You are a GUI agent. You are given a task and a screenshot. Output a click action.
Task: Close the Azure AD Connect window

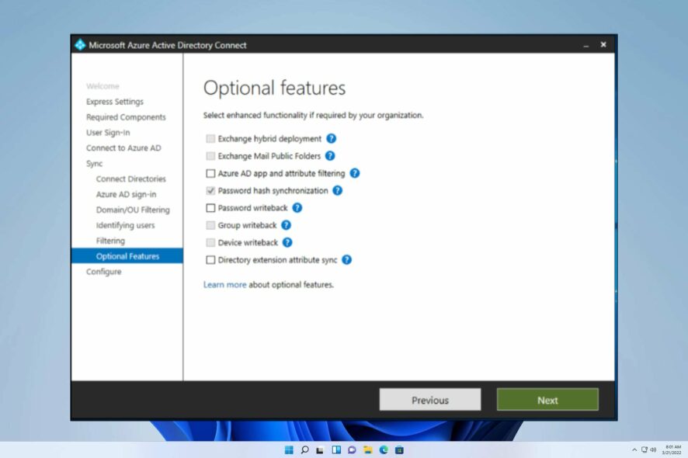pos(603,45)
